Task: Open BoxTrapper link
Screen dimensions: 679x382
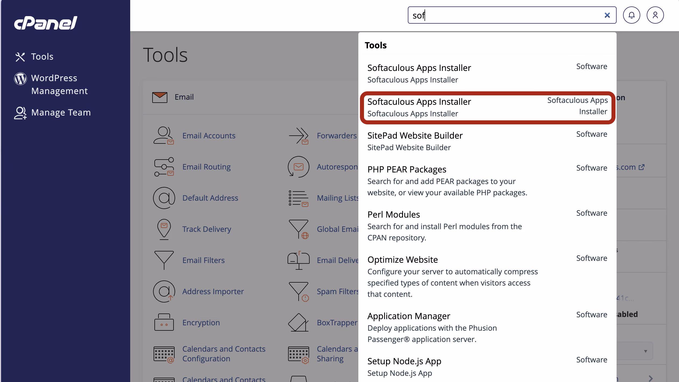Action: coord(337,323)
